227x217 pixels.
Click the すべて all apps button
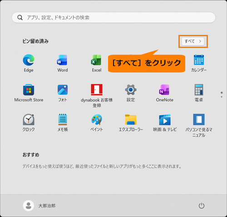193,41
